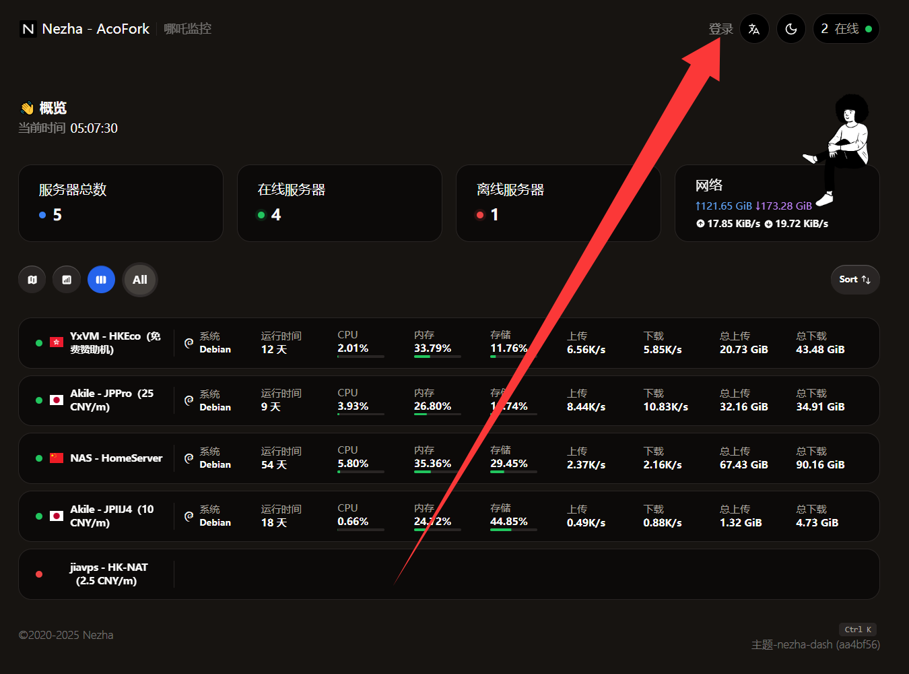Click the 2 在线 online indicator
This screenshot has height=674, width=909.
pos(846,29)
